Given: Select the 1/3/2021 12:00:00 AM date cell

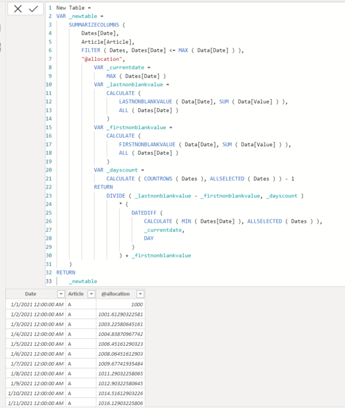Looking at the screenshot, I should [36, 324].
